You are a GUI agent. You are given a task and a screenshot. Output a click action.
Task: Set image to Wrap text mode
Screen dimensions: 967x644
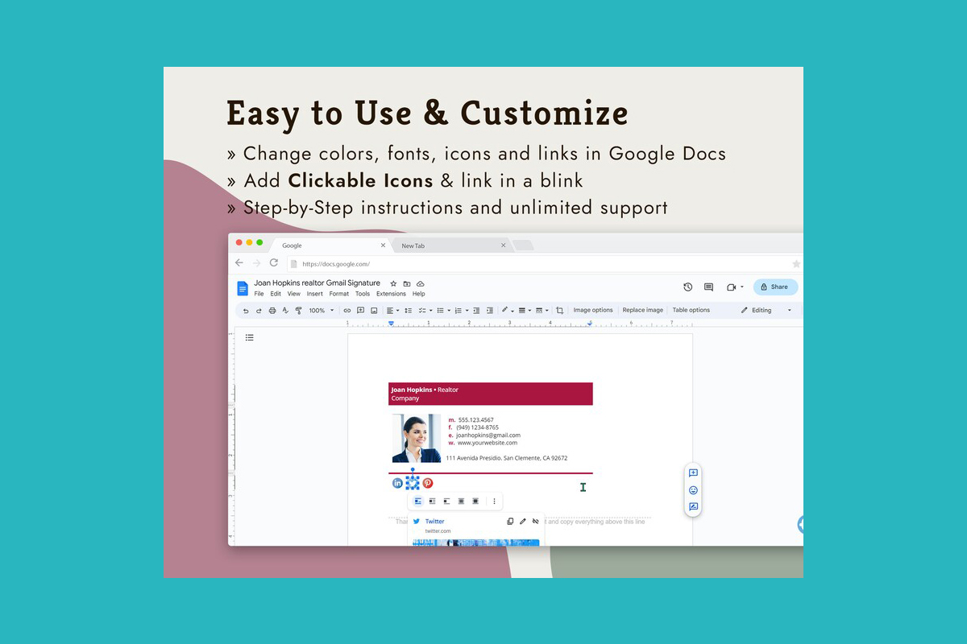click(432, 501)
